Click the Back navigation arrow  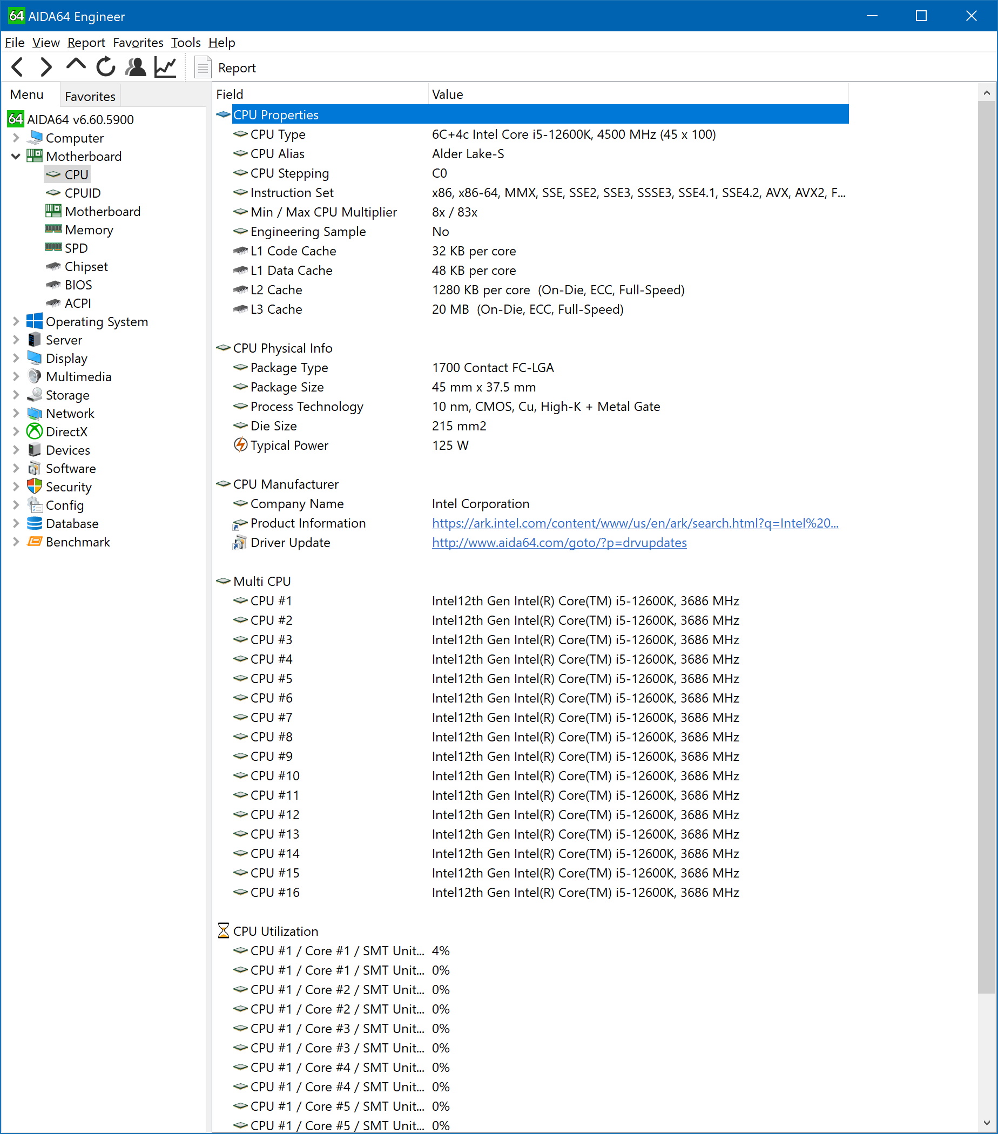pos(18,67)
